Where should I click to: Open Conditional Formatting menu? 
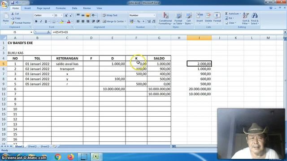(165, 18)
